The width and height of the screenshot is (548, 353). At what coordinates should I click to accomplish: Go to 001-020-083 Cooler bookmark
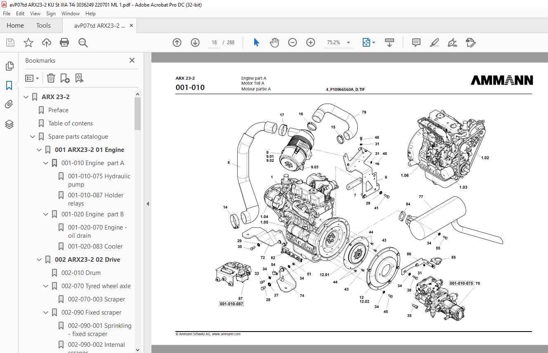[x=95, y=246]
